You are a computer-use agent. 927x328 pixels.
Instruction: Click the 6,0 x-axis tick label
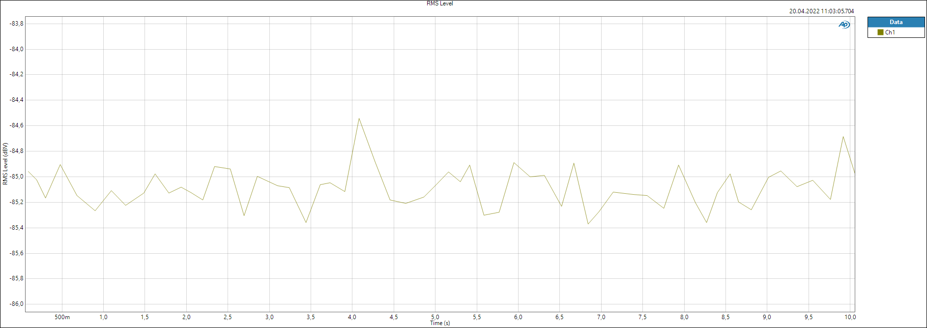point(518,317)
